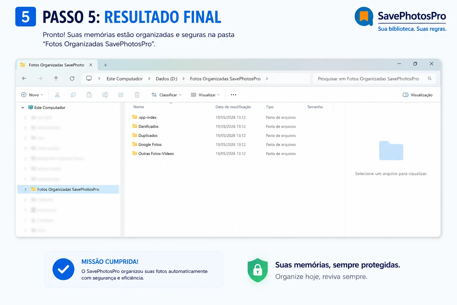
Task: Click chevron before Este Computador breadcrumb
Action: (x=99, y=79)
